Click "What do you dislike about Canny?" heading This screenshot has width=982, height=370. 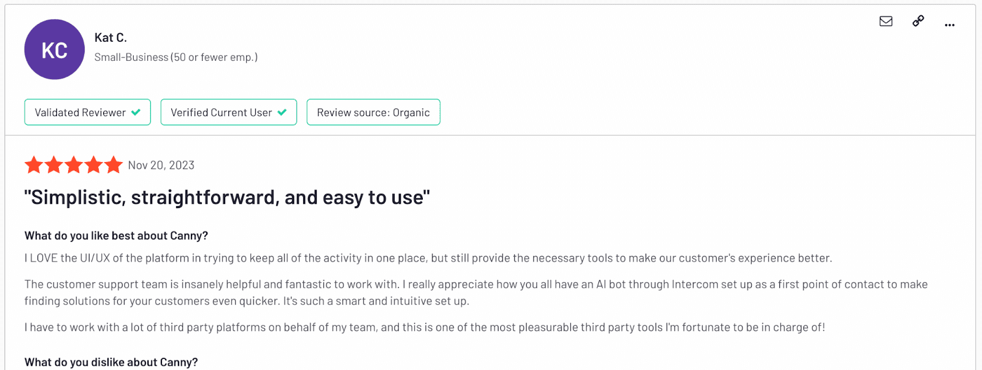(x=111, y=362)
